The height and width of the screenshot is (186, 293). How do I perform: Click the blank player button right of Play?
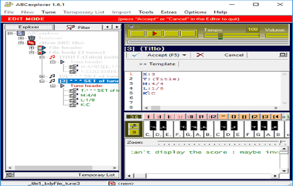click(x=171, y=34)
